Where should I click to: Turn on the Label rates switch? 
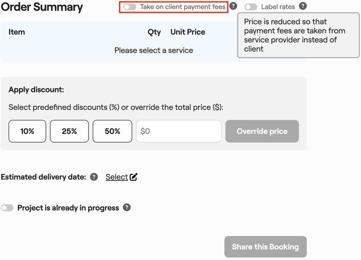(251, 7)
